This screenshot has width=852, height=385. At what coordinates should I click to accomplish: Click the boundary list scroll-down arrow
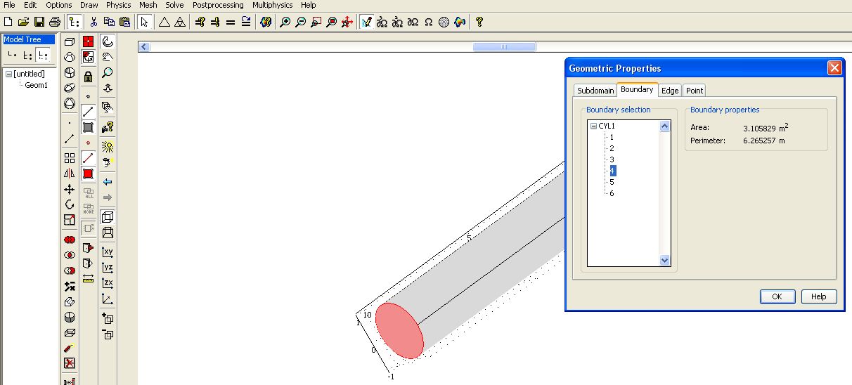point(665,261)
